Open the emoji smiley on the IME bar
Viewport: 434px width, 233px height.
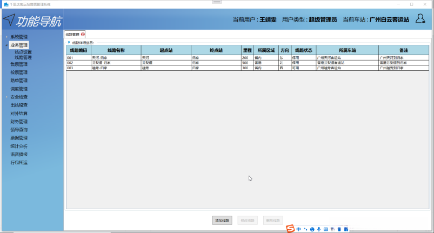coord(312,229)
